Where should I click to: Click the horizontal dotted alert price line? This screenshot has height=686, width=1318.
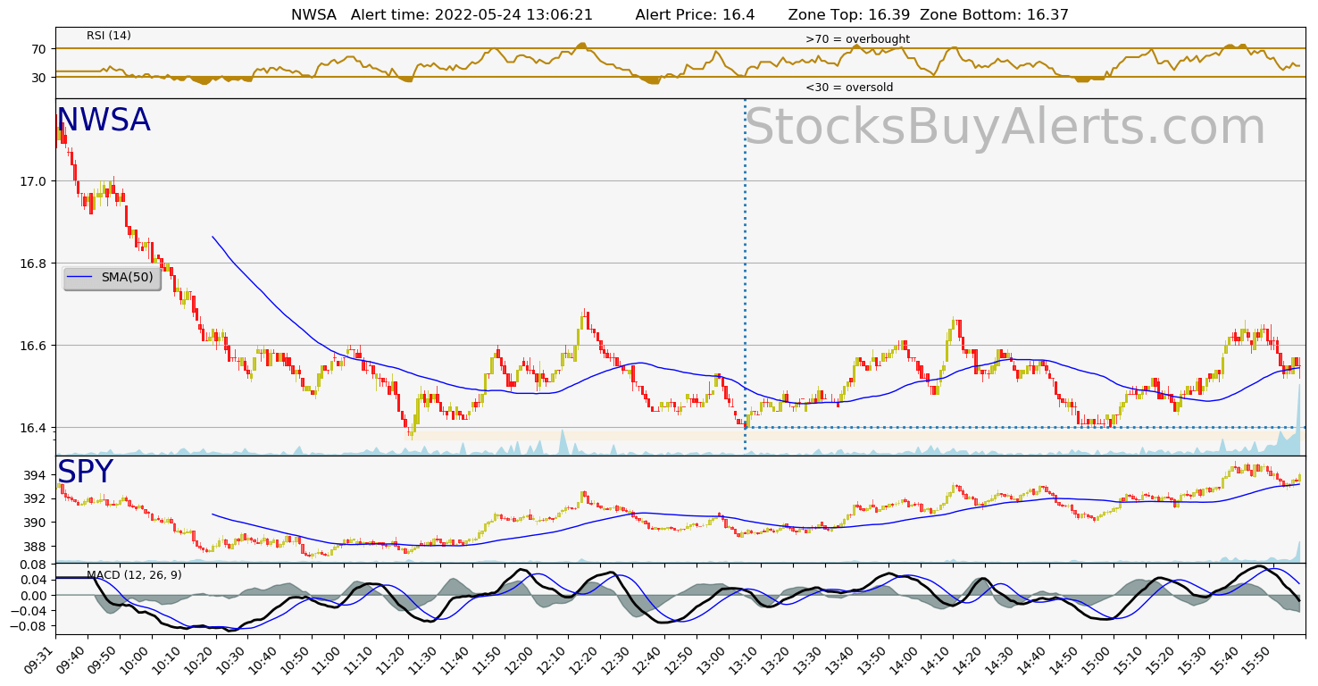click(1025, 427)
